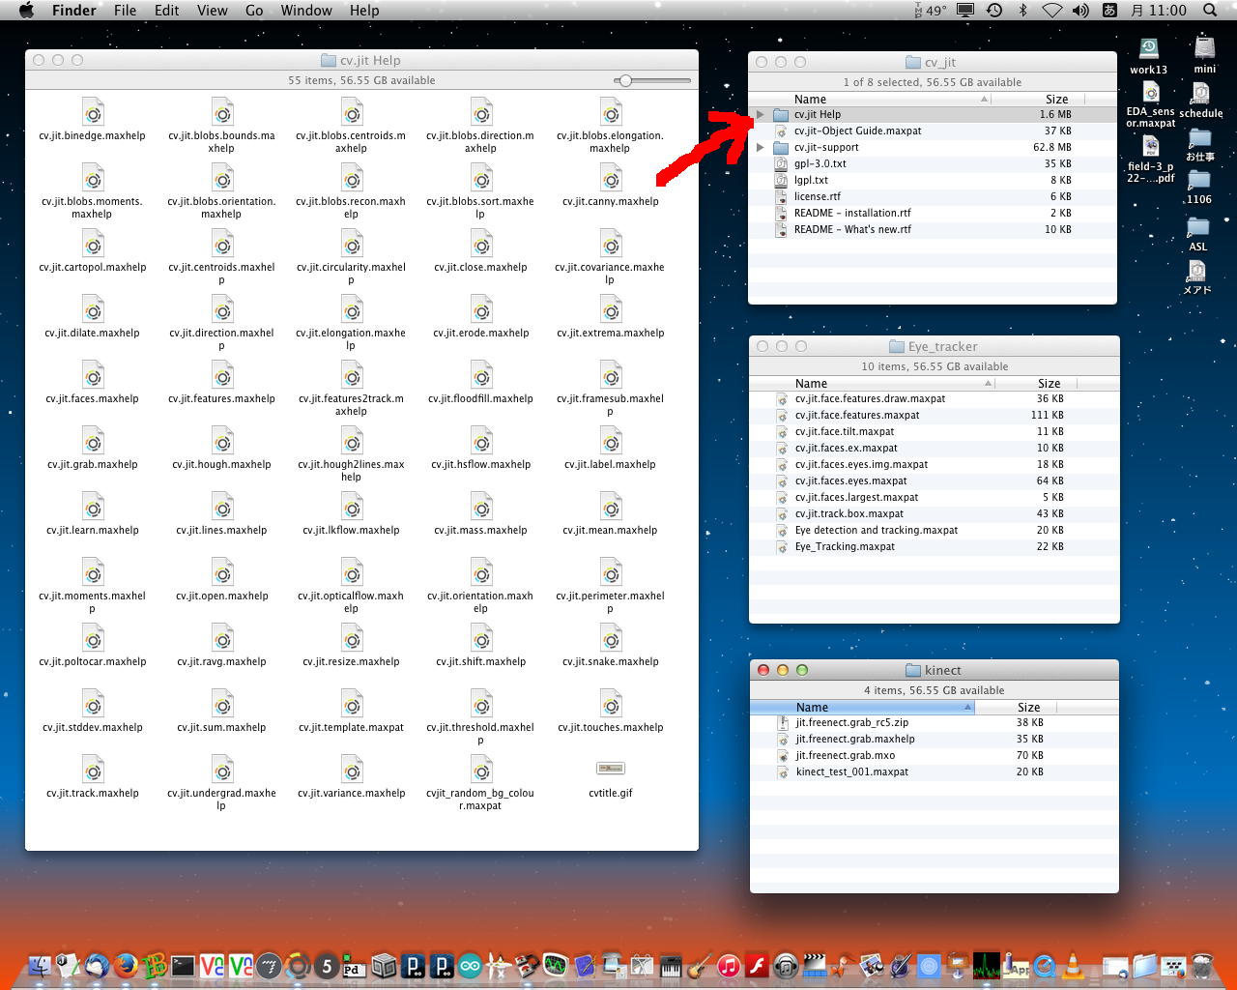Open the File menu
1237x990 pixels.
click(125, 11)
